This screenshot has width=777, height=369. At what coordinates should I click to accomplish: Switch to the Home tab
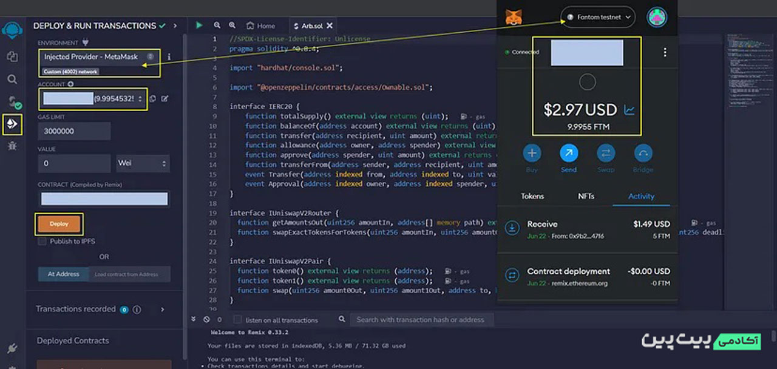260,25
